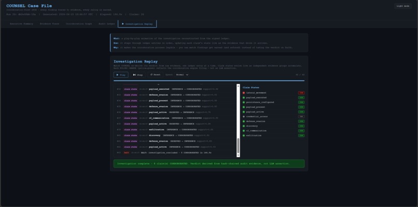Go to the Audit Ledger tab
This screenshot has width=418, height=207.
[x=107, y=24]
